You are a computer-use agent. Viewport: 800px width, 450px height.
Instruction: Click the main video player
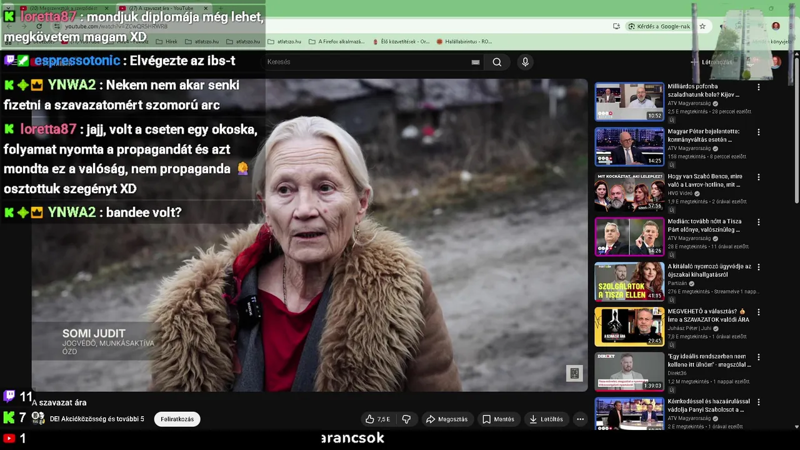tap(310, 235)
